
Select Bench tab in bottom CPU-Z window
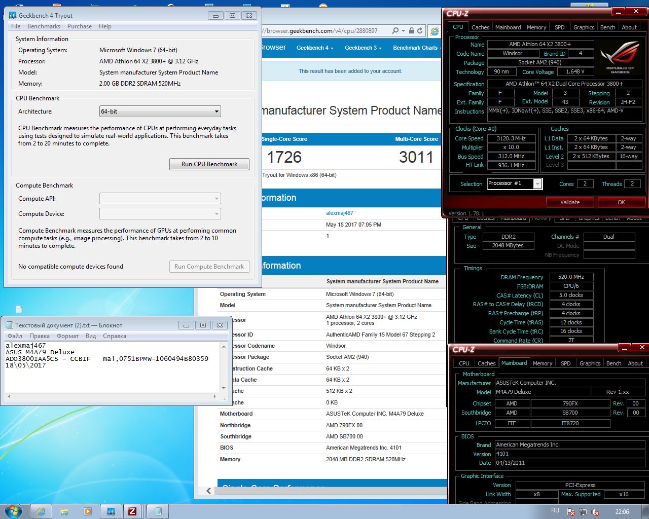click(x=614, y=363)
